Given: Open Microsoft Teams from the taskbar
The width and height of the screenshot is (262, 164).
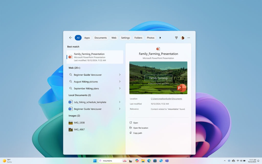Looking at the screenshot, I should coord(167,161).
